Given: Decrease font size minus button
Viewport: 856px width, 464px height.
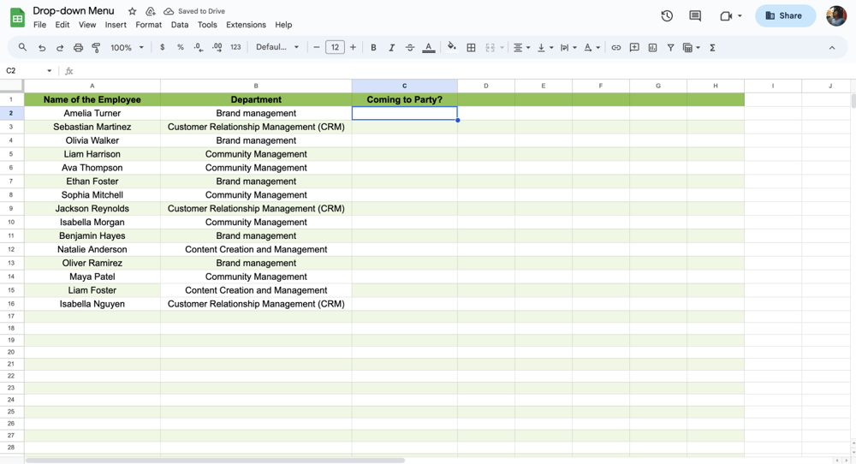Looking at the screenshot, I should pyautogui.click(x=316, y=47).
